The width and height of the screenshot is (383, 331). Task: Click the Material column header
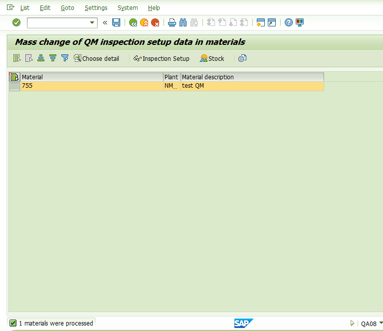[92, 77]
